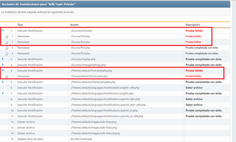Click the Adk-Stop.png image path
The image size is (236, 142).
click(93, 122)
